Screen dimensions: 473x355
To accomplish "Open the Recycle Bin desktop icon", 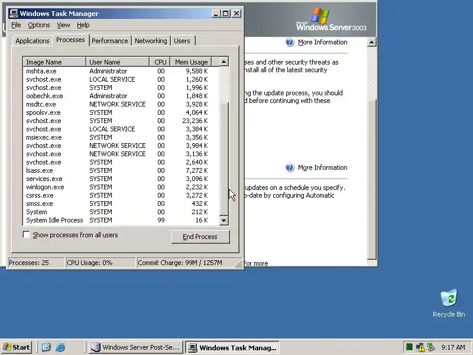I will click(449, 303).
